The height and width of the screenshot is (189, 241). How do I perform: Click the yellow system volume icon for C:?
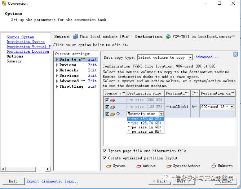point(113,114)
